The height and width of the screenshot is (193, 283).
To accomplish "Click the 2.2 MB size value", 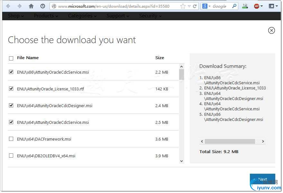I will click(161, 72).
